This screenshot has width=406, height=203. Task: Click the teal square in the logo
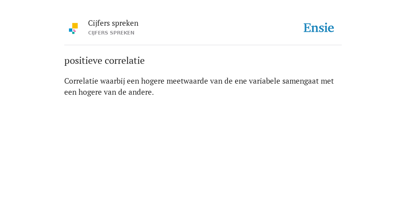pos(73,33)
